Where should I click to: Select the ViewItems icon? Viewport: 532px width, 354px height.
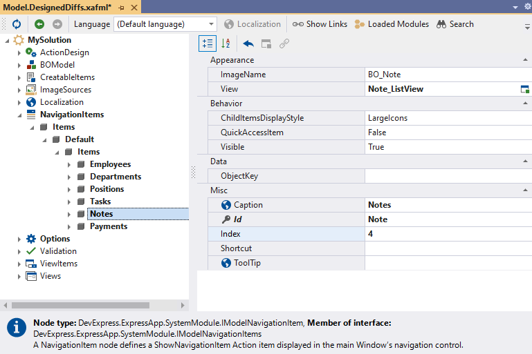tap(31, 264)
